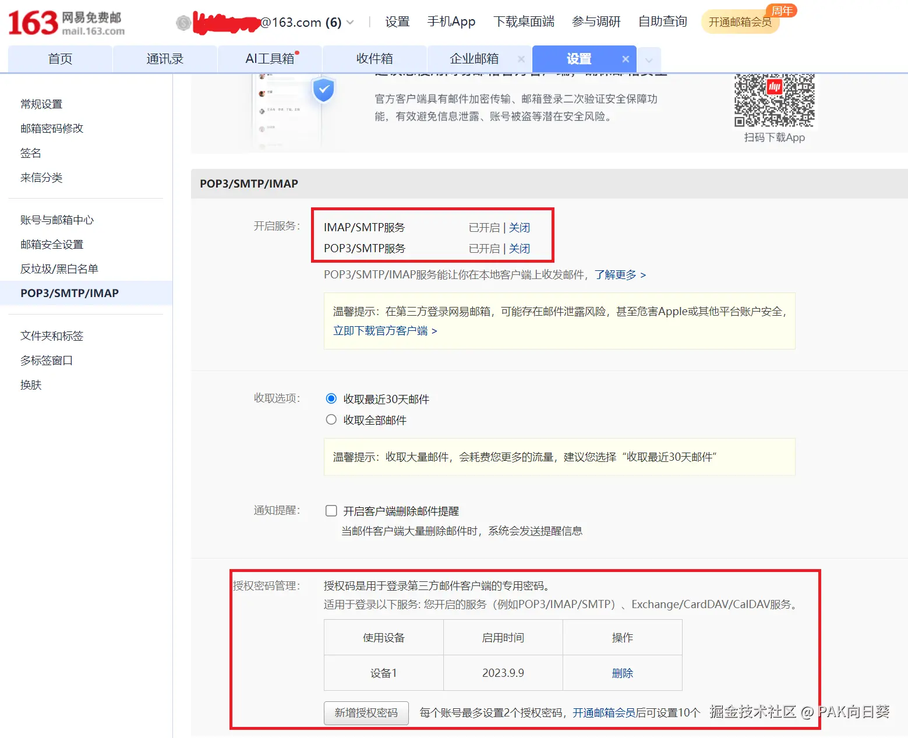
Task: Click 删除 for 设备1
Action: pos(623,673)
